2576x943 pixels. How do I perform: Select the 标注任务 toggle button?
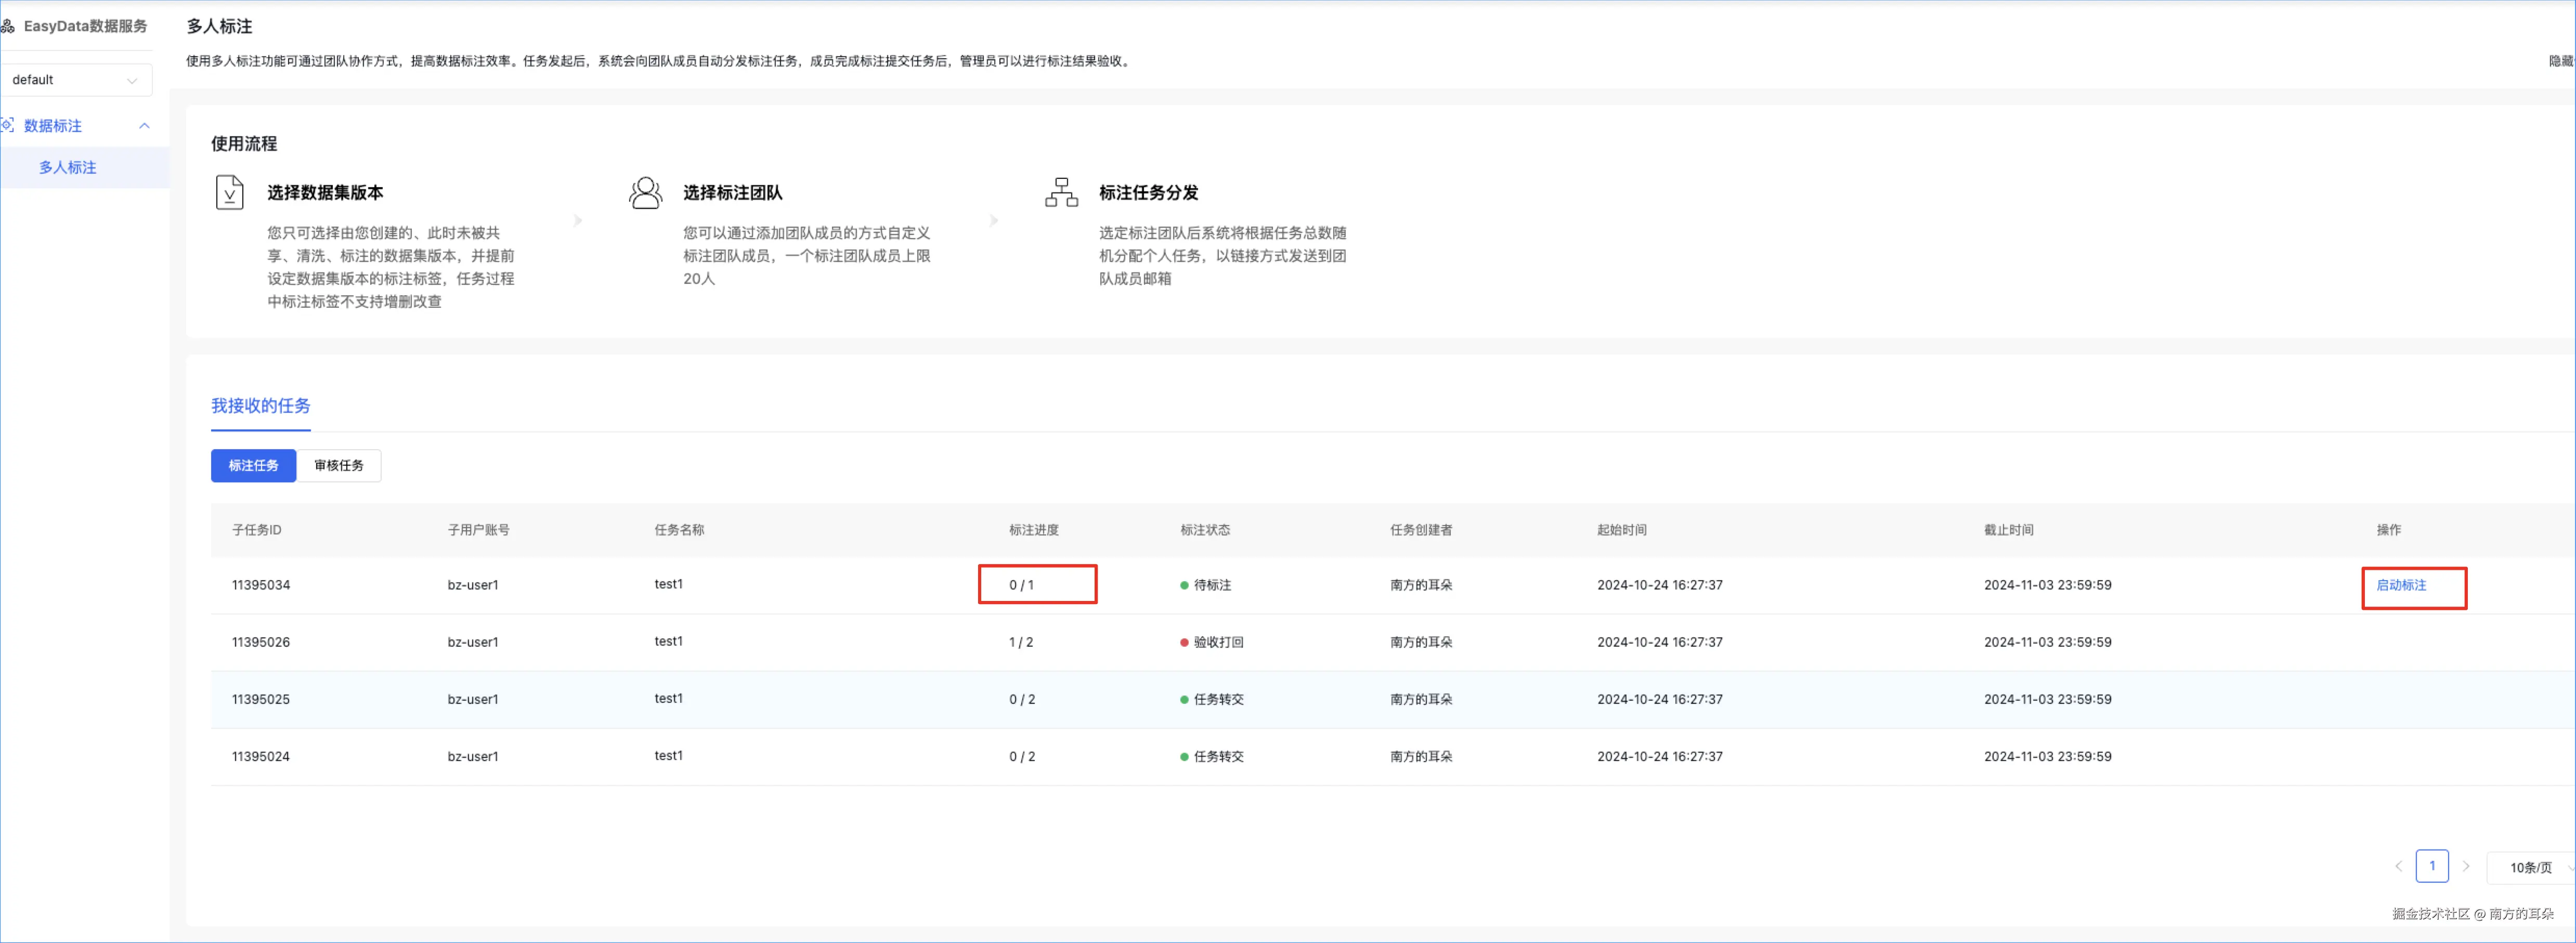pyautogui.click(x=253, y=465)
